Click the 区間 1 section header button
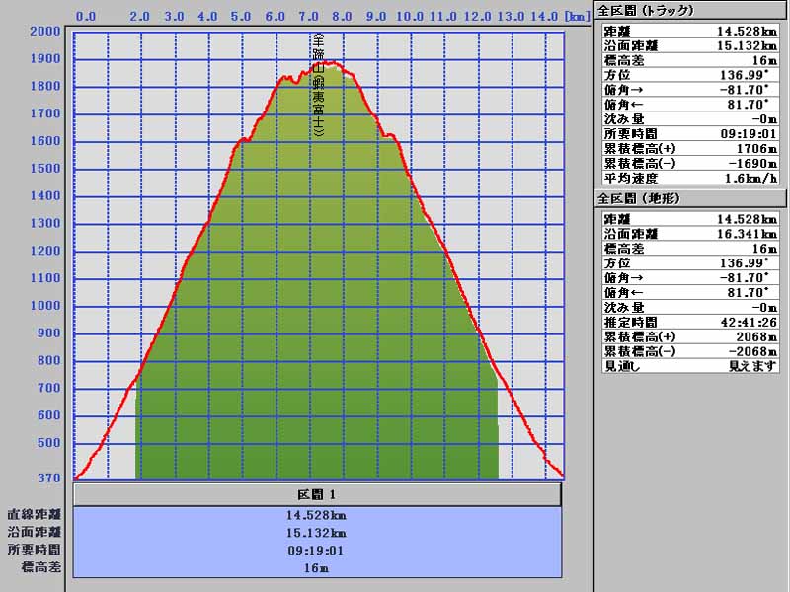The height and width of the screenshot is (592, 790). [x=317, y=493]
